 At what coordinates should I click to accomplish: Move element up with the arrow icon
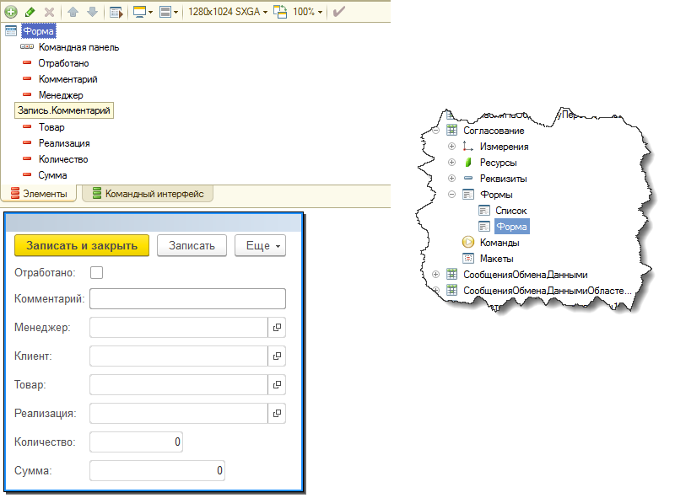point(73,12)
